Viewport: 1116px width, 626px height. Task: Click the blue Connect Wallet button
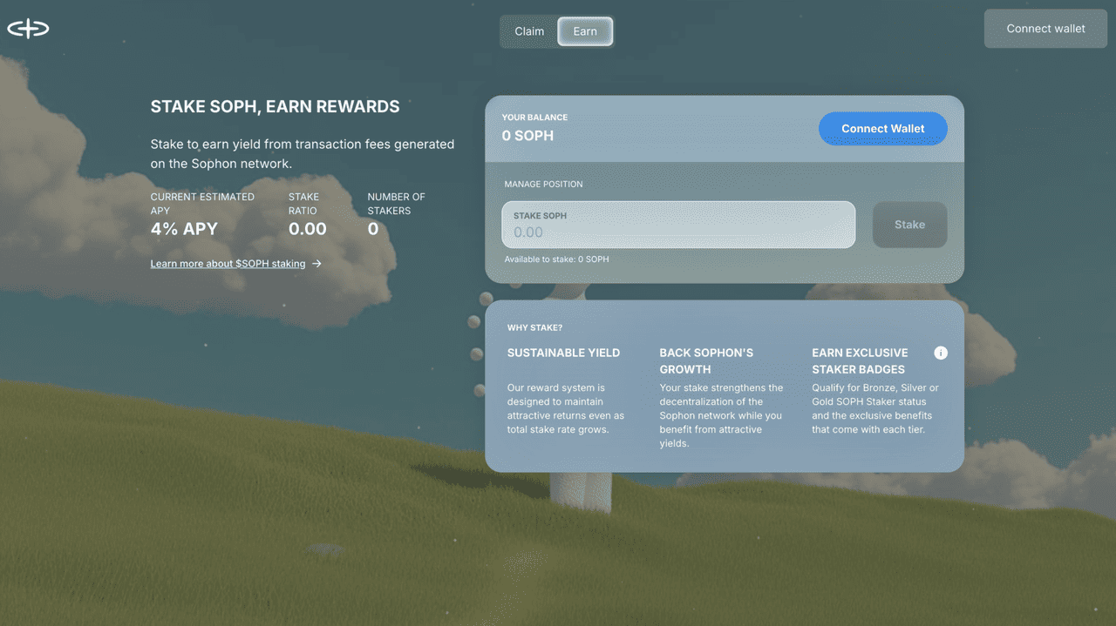point(882,129)
